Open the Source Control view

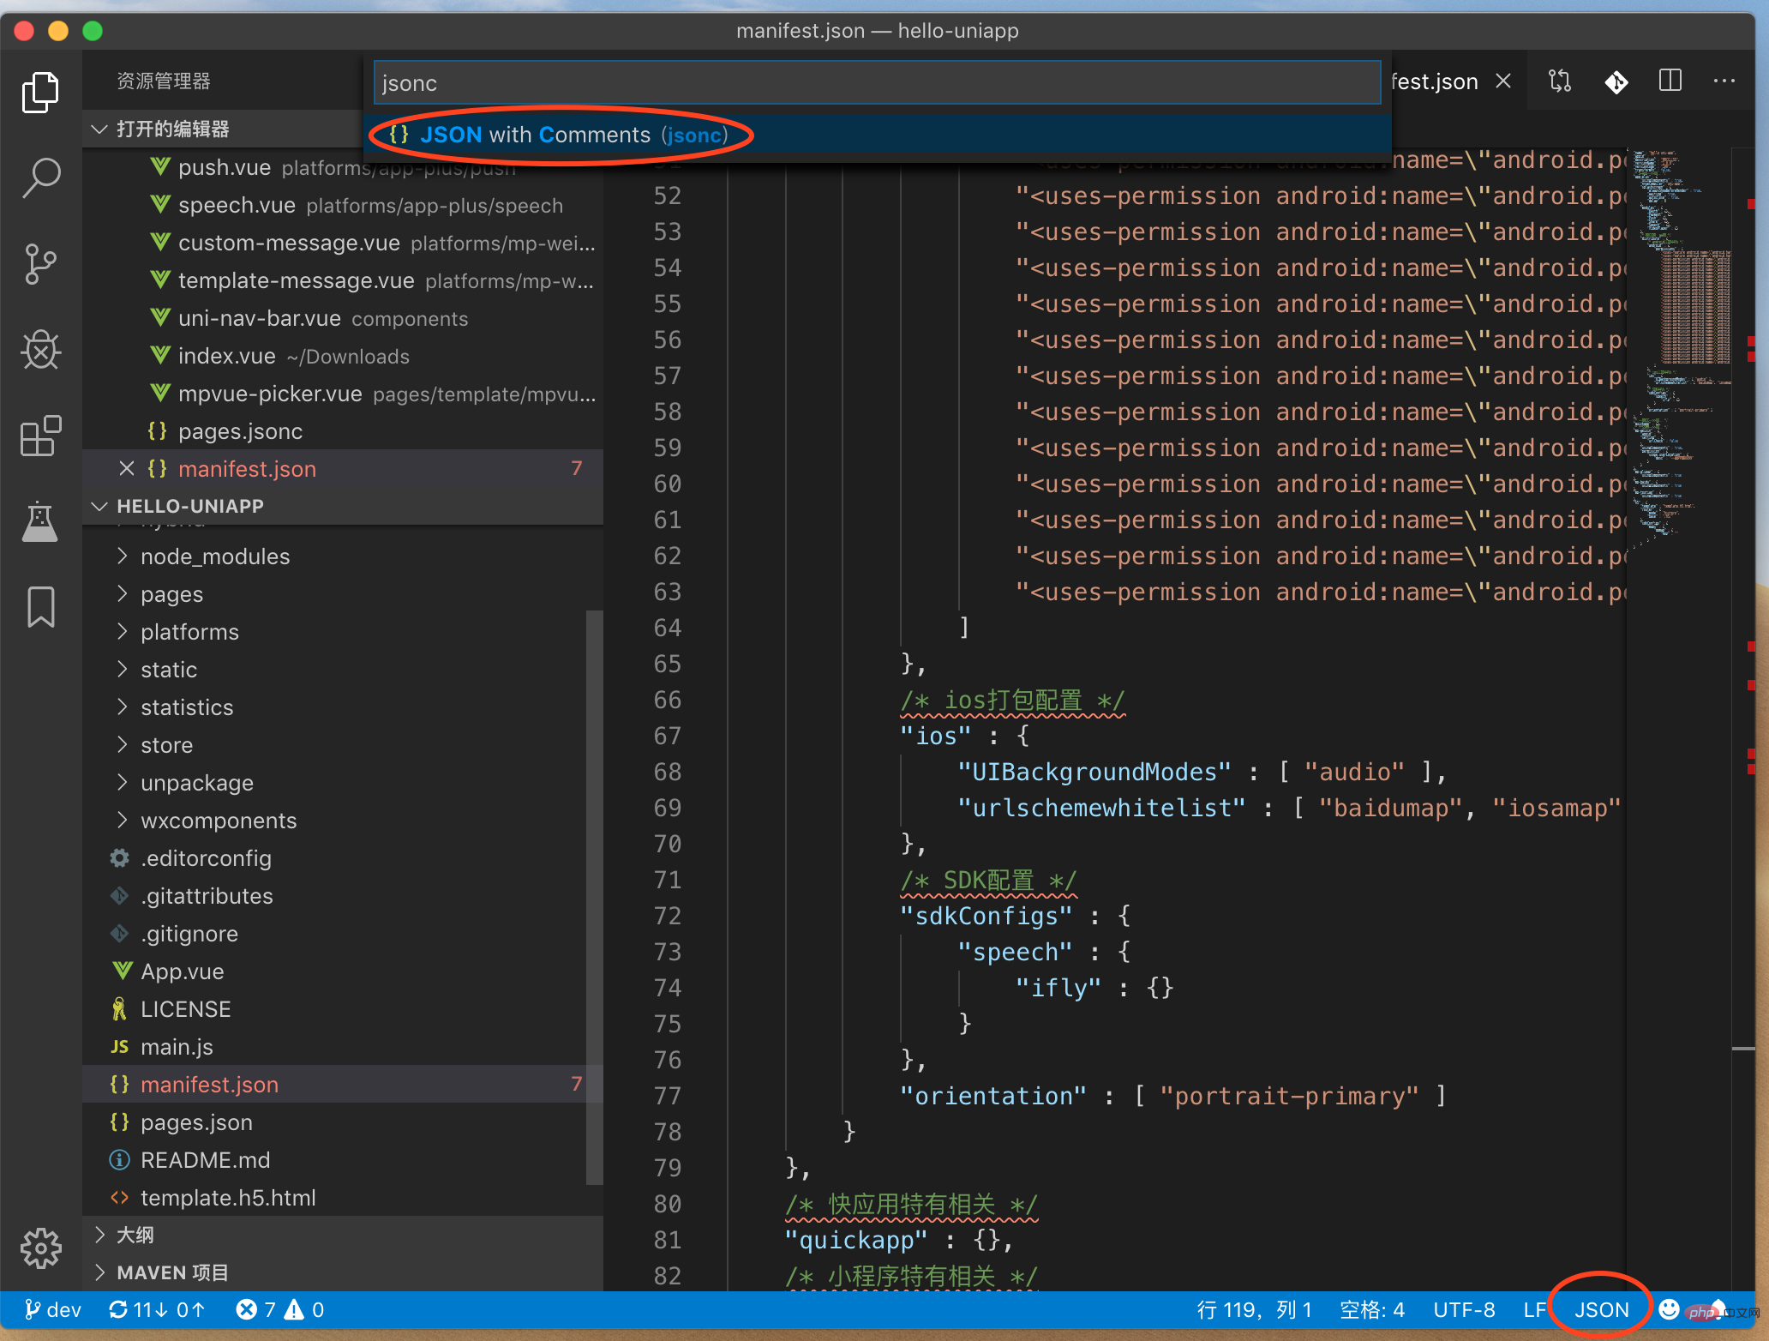[x=40, y=263]
